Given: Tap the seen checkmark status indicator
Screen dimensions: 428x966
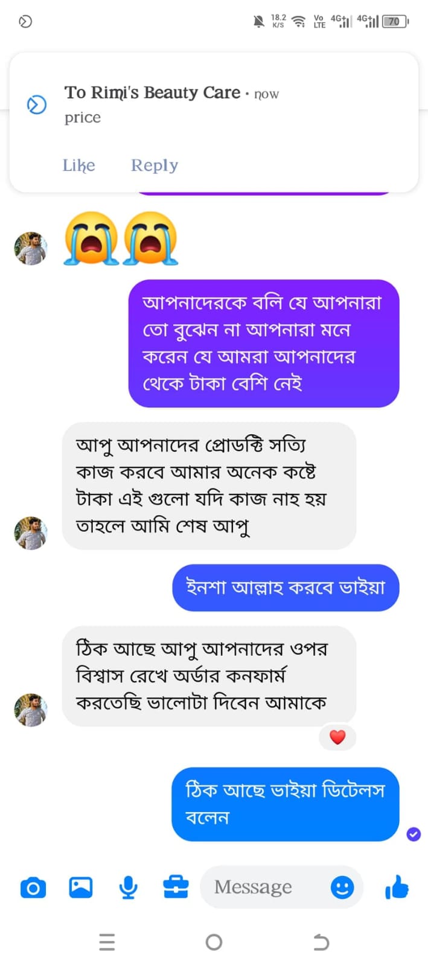Looking at the screenshot, I should (414, 834).
